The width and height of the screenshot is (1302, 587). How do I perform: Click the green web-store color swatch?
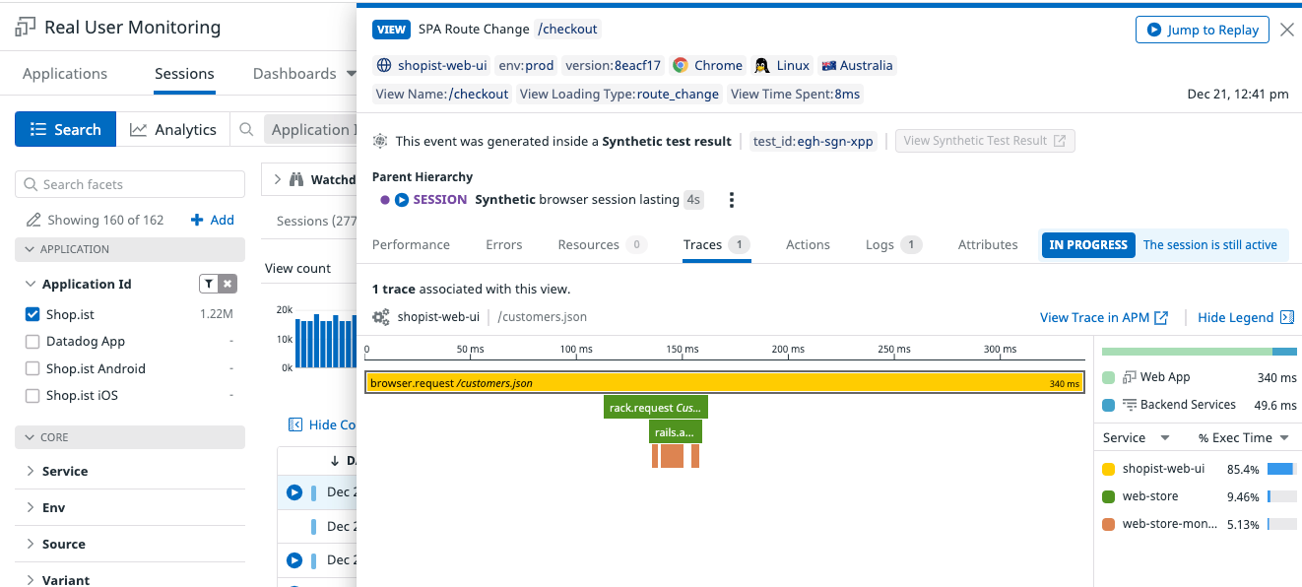(1109, 496)
